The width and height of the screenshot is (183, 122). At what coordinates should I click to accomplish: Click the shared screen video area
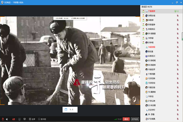coord(70,61)
